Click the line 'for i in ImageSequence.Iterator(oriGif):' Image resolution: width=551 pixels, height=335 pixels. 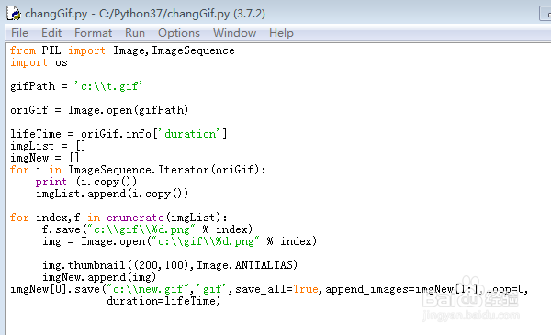tap(138, 170)
